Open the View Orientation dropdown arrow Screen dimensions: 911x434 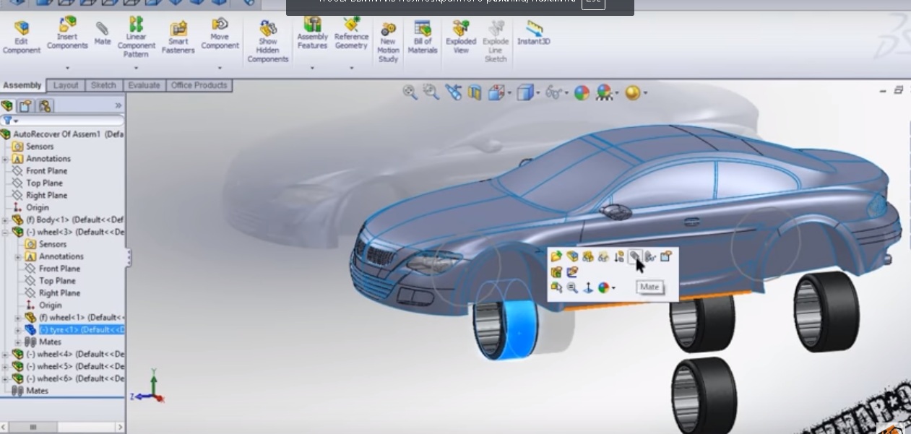coord(509,93)
